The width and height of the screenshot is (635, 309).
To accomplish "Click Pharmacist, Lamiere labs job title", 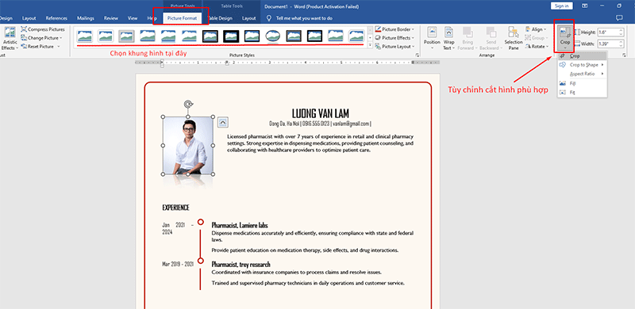I will tap(240, 225).
